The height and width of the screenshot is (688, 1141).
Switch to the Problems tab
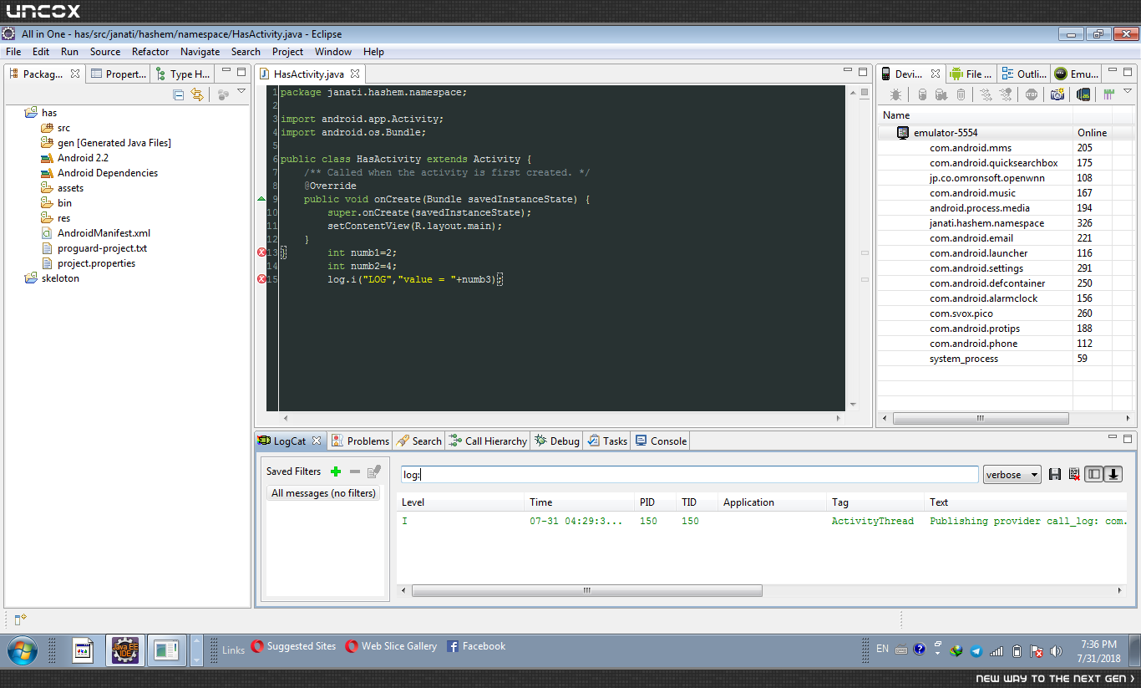tap(360, 441)
